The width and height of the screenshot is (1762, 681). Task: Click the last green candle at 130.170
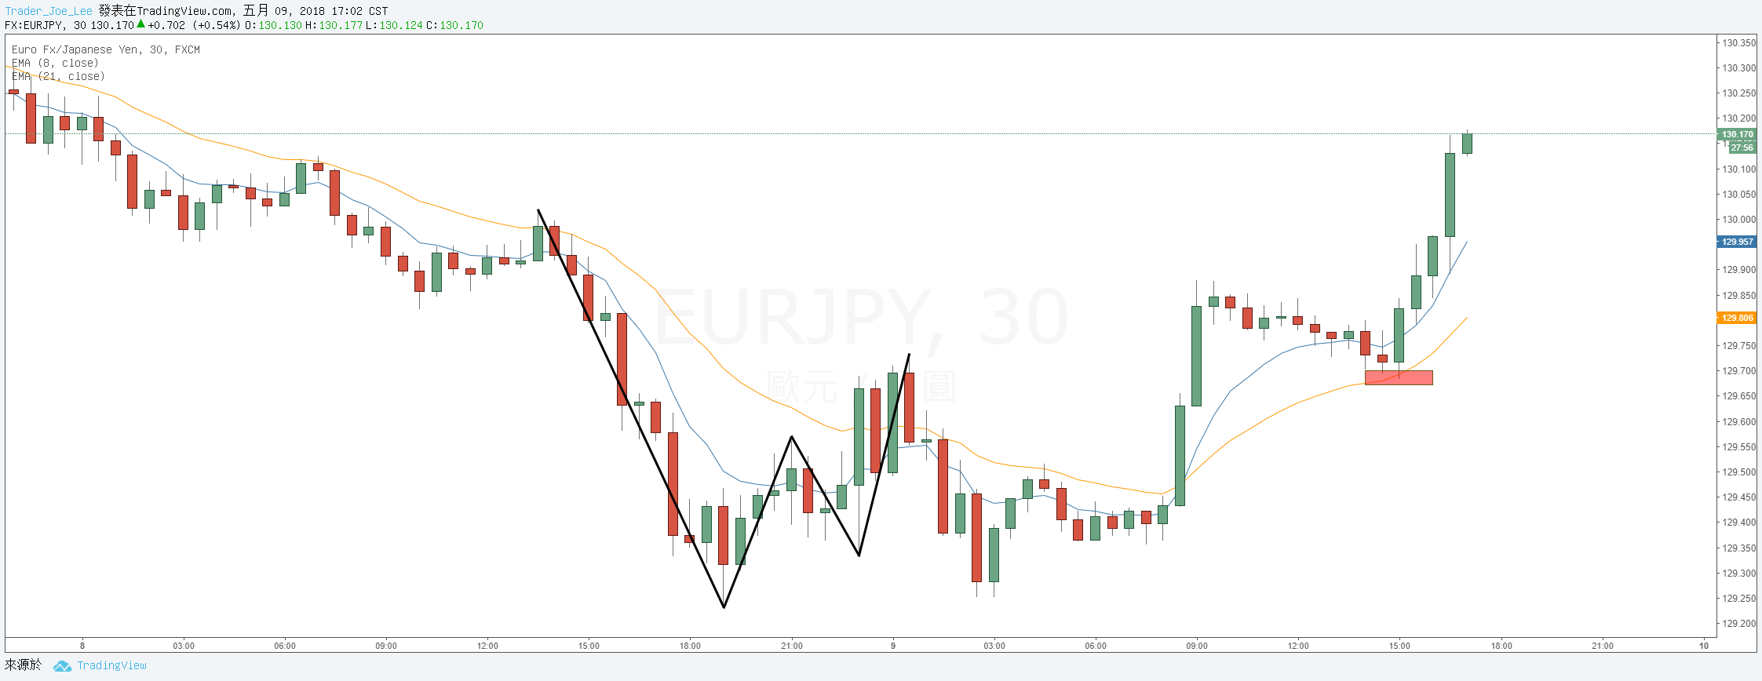point(1467,143)
